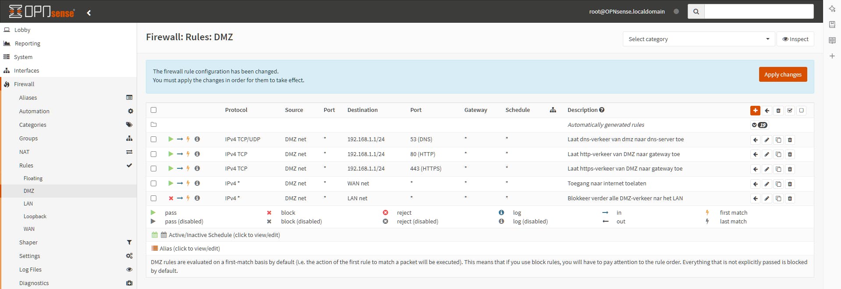Click the Description help question icon

pyautogui.click(x=602, y=110)
